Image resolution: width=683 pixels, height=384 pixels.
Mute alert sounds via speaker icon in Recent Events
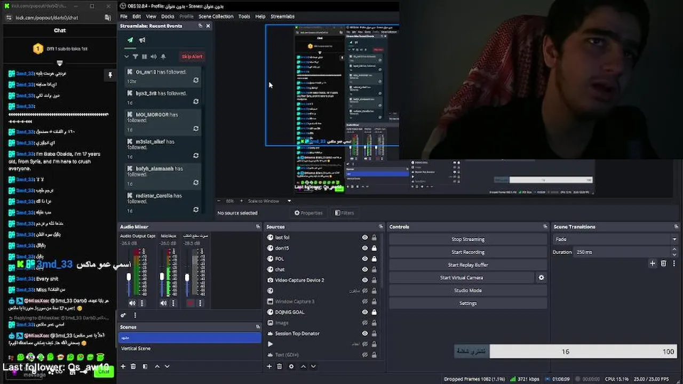click(x=154, y=57)
